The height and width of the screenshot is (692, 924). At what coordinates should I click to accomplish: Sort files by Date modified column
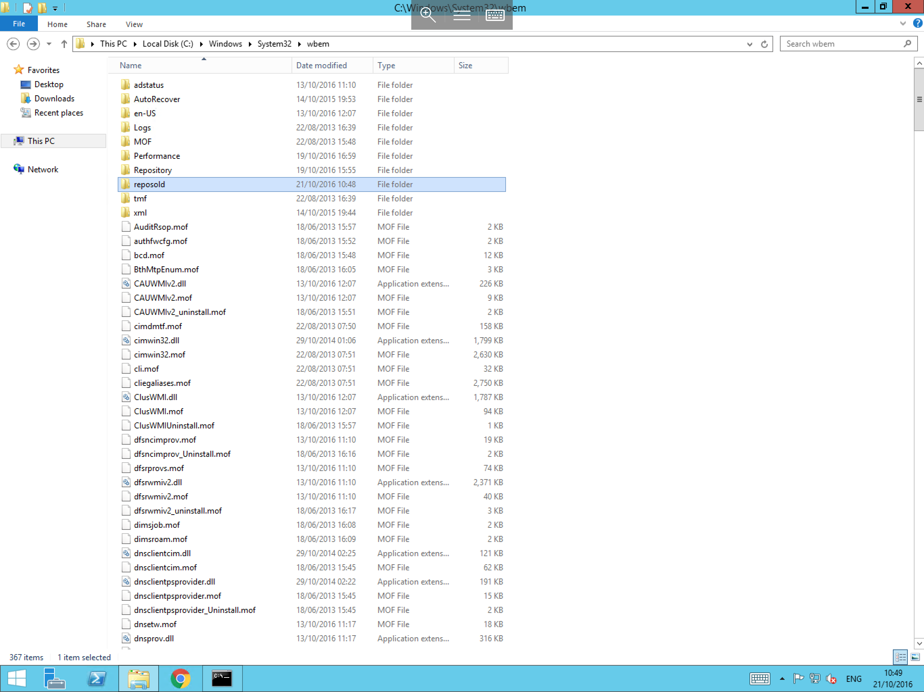click(x=321, y=66)
